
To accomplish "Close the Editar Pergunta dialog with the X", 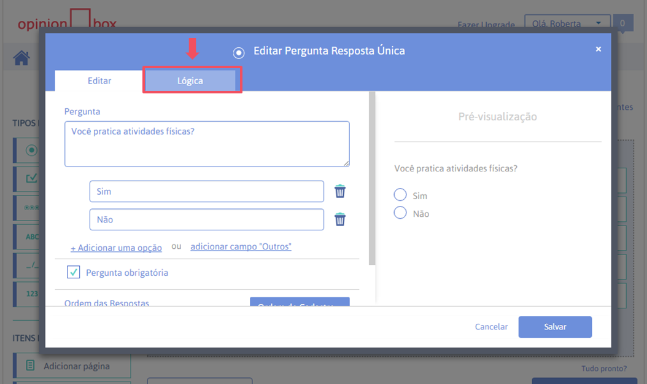I will point(599,49).
